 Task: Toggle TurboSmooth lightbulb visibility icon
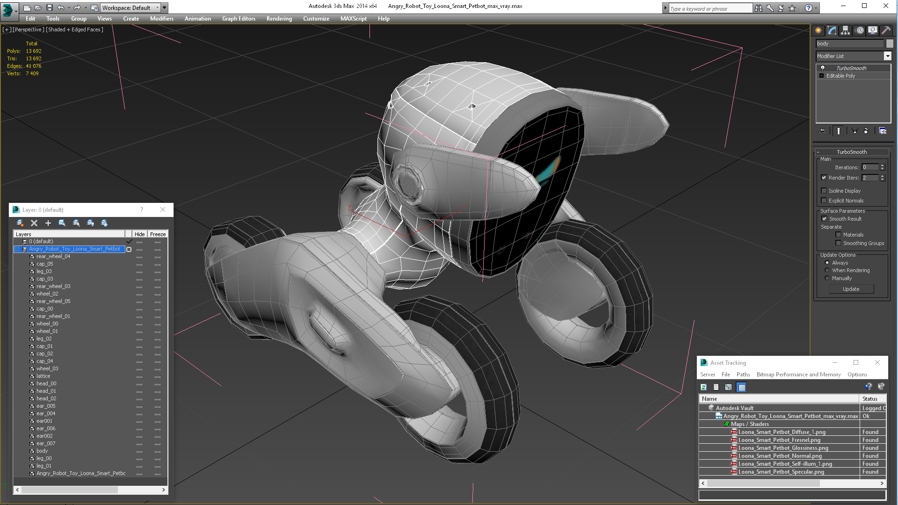pos(823,68)
